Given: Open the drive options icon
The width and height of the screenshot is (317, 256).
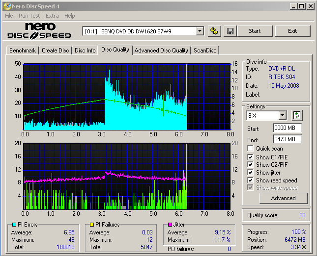Looking at the screenshot, I should [x=214, y=31].
